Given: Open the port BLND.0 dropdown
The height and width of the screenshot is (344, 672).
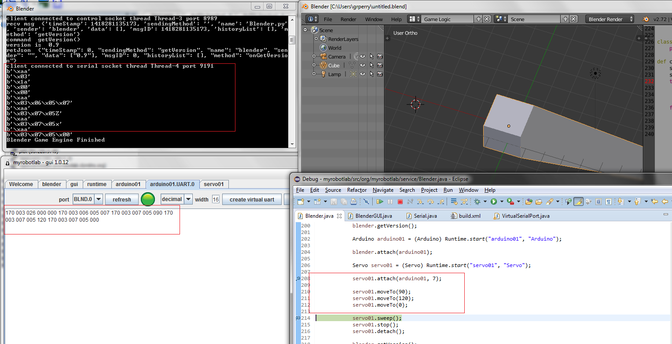Looking at the screenshot, I should (99, 199).
